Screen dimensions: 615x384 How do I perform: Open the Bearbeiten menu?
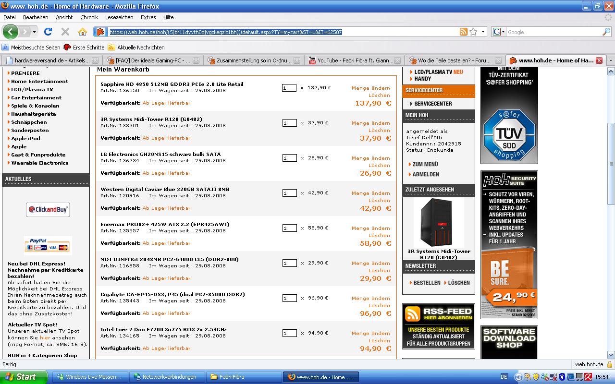click(x=36, y=17)
